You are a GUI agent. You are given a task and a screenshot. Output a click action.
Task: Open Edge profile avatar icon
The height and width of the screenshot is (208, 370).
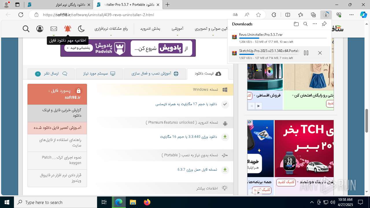point(6,5)
